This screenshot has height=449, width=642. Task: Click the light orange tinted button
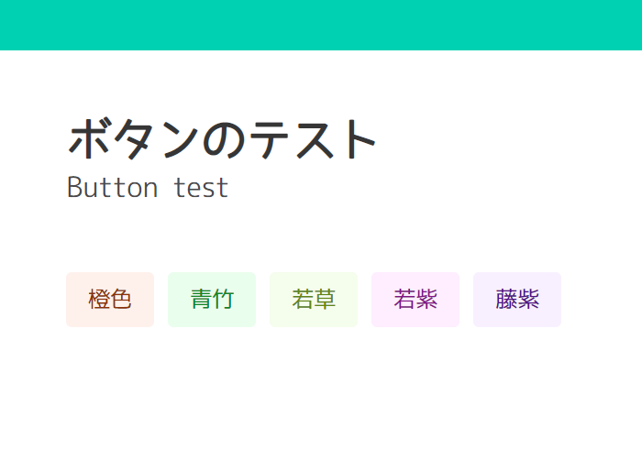[x=110, y=300]
